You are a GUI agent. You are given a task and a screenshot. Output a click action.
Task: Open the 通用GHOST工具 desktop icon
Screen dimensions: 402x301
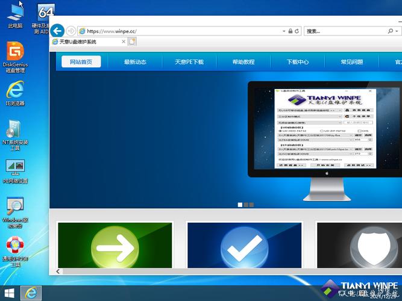point(15,252)
